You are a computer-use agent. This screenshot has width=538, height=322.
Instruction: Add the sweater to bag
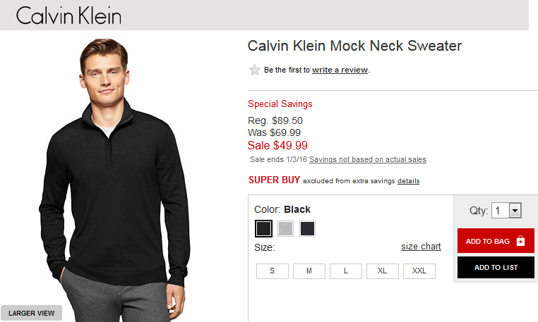tap(496, 241)
